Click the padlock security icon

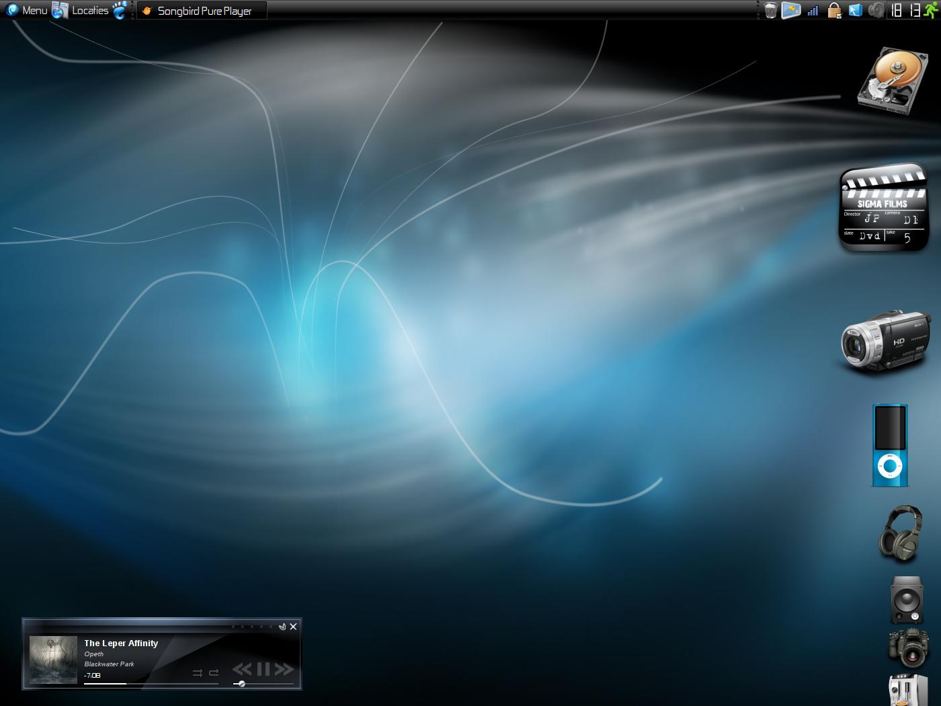click(x=834, y=10)
